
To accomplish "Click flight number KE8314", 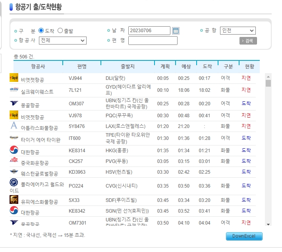I will [77, 151].
